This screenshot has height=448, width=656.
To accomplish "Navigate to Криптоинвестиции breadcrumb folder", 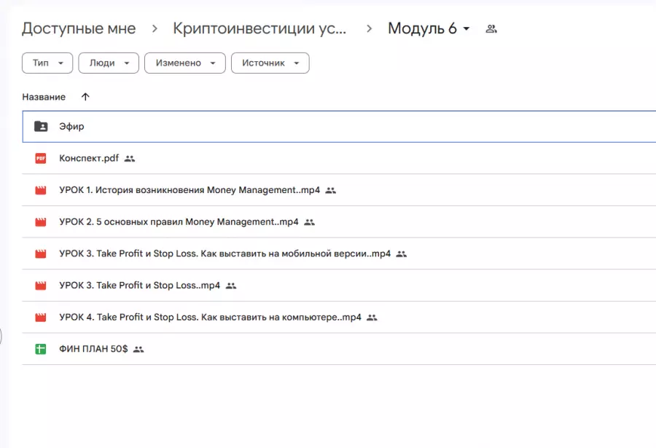I will click(259, 28).
